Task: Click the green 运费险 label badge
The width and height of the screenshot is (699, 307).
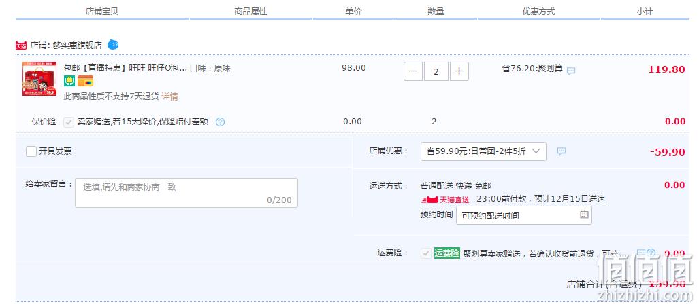Action: click(447, 253)
